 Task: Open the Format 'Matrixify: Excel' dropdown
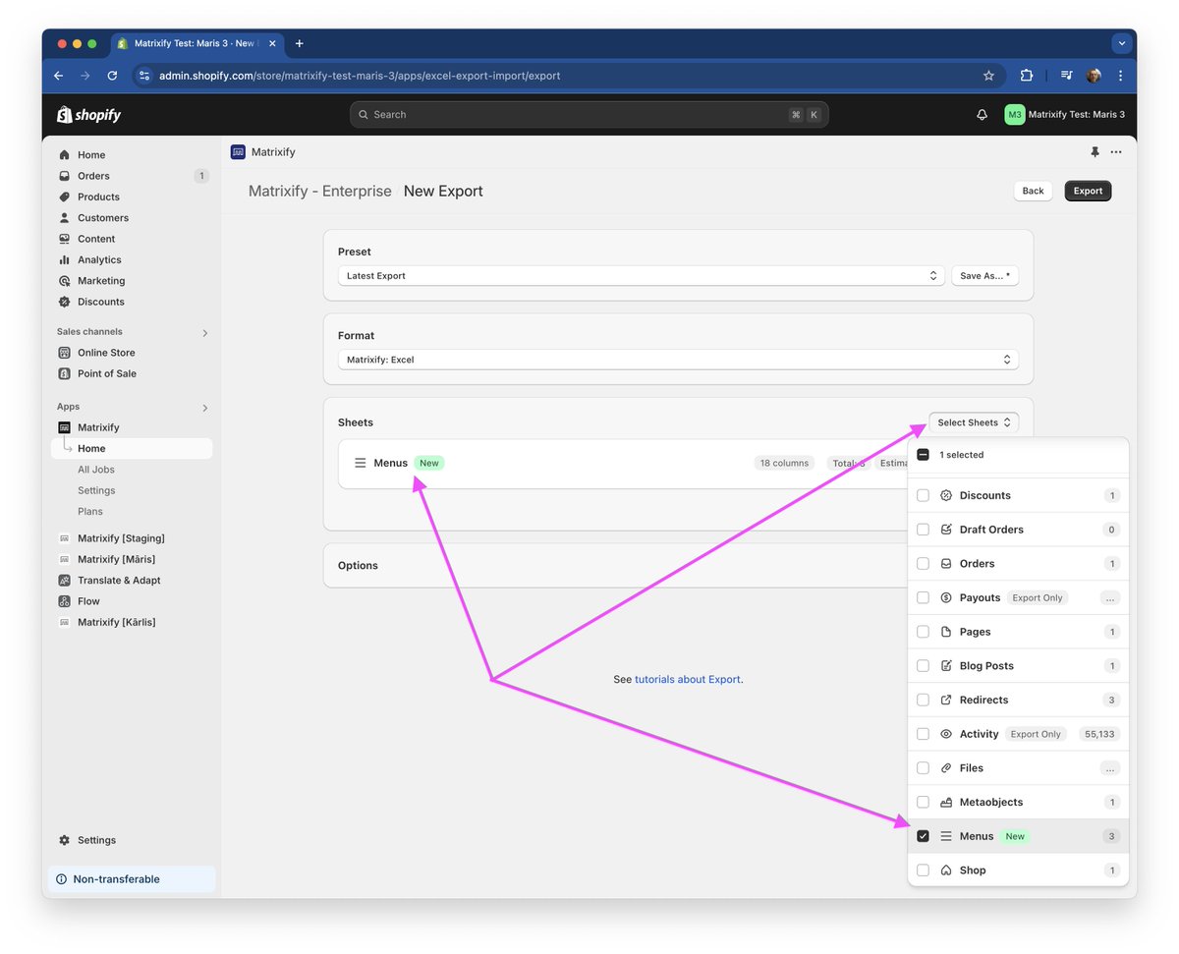coord(678,360)
